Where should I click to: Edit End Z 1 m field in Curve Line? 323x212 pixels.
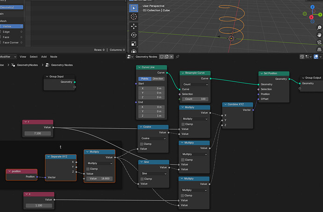152,116
